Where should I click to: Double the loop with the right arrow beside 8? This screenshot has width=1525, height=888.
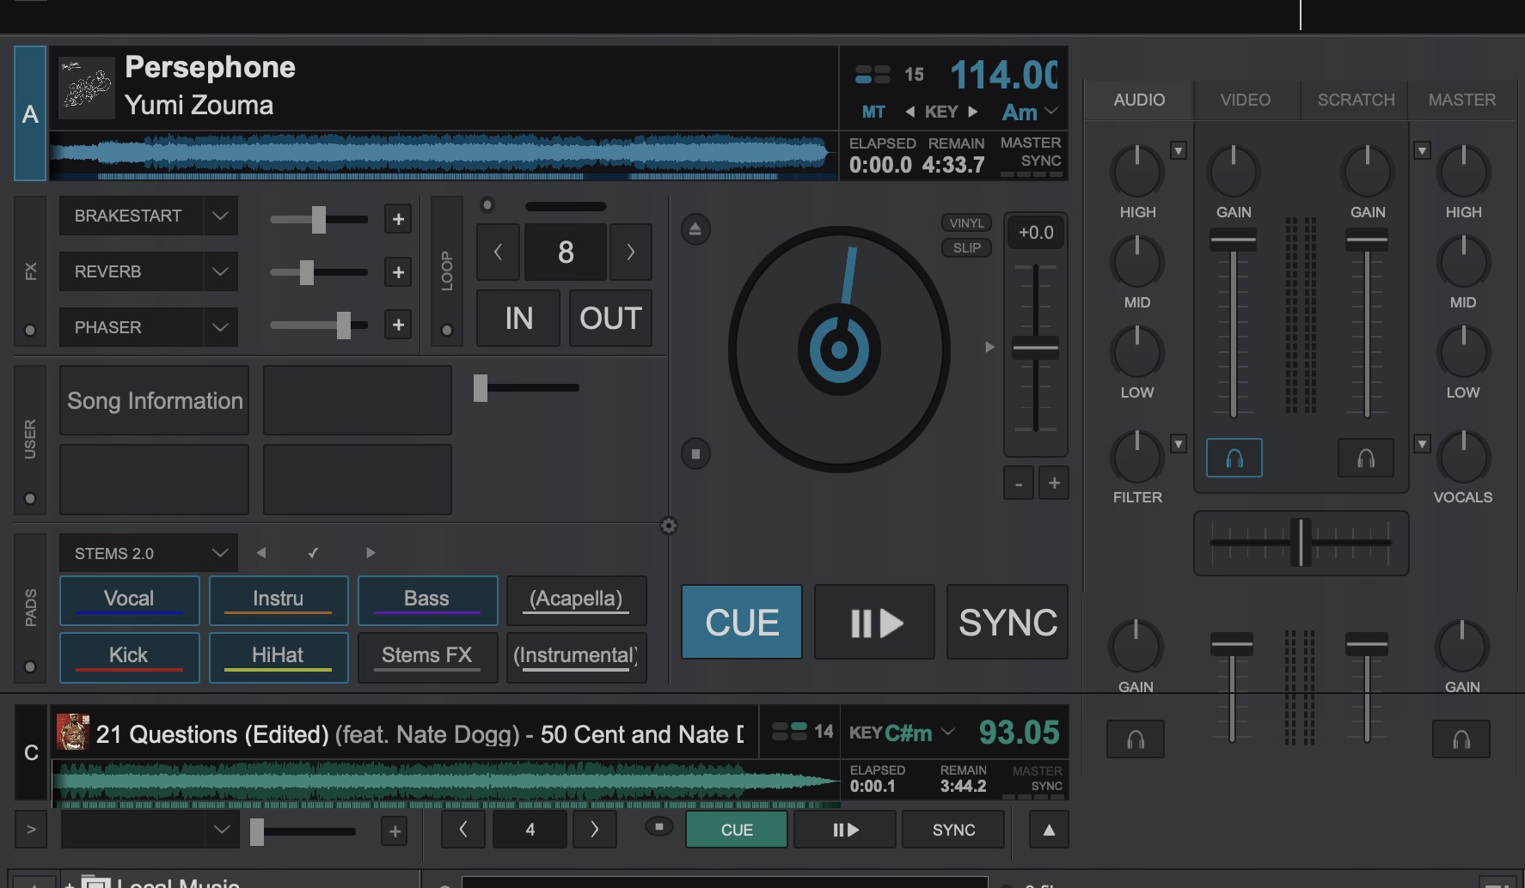click(631, 252)
